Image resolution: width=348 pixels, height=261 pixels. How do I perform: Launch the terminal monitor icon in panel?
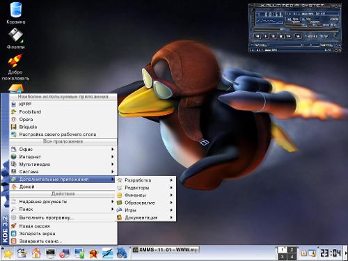51,253
